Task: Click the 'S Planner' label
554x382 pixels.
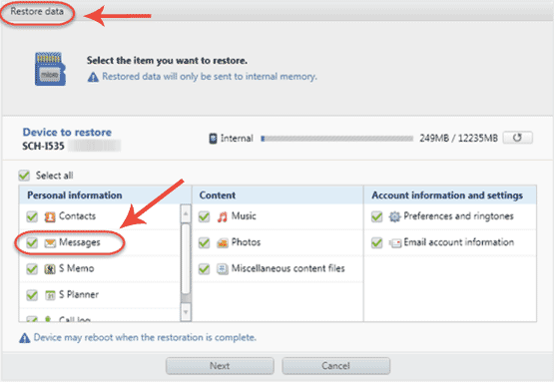Action: pyautogui.click(x=79, y=294)
